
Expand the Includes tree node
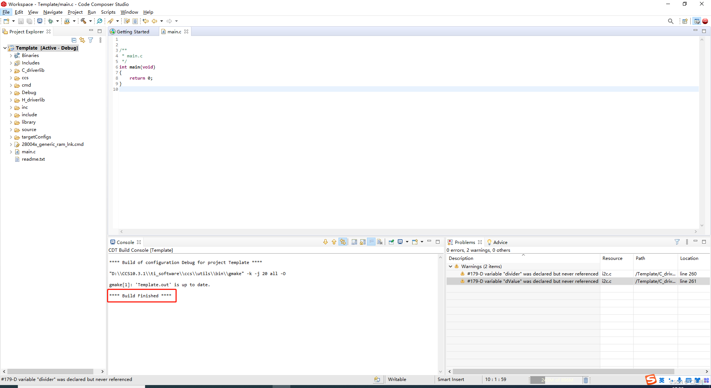[11, 63]
